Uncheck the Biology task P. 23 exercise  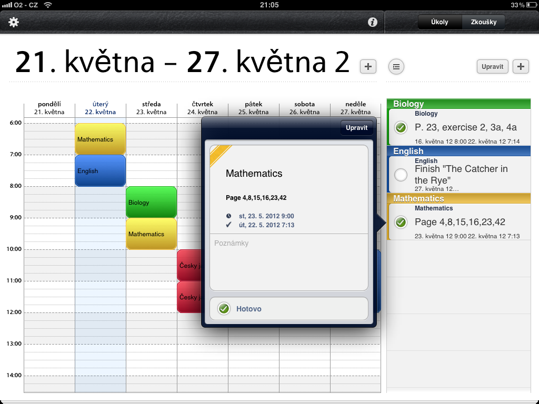(401, 127)
